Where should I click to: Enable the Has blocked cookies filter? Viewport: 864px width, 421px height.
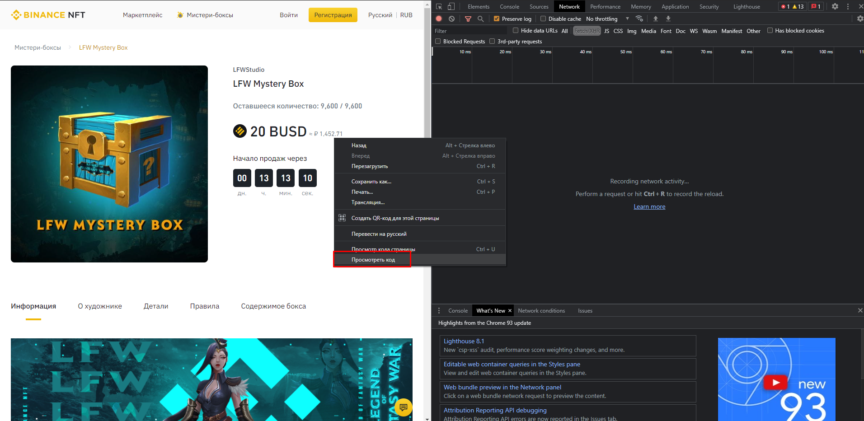click(770, 30)
